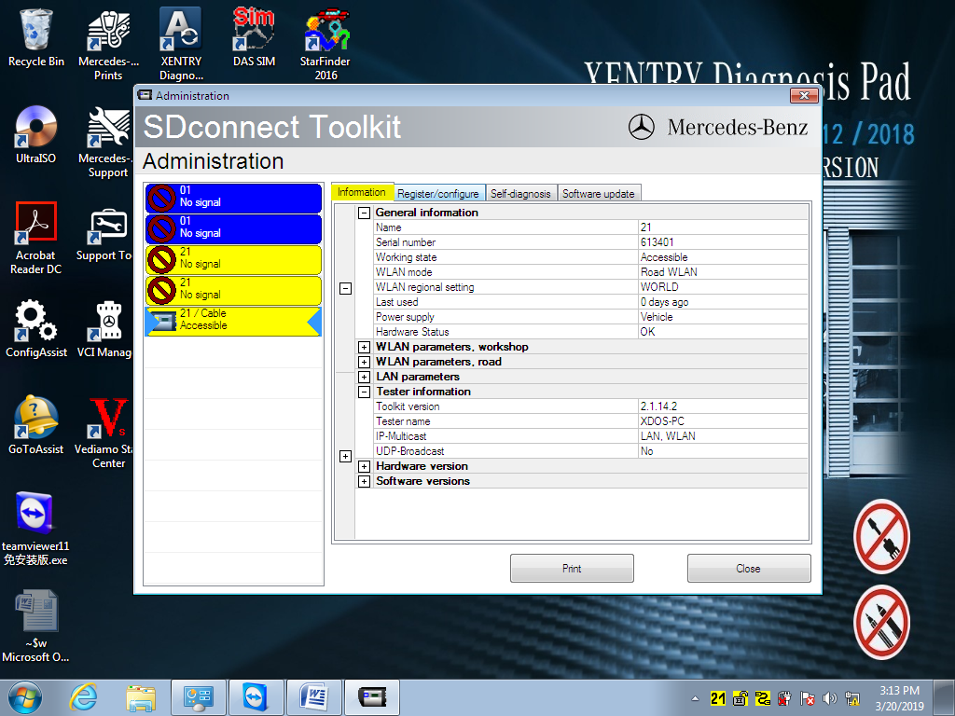Expand the LAN parameters section
955x716 pixels.
click(365, 377)
